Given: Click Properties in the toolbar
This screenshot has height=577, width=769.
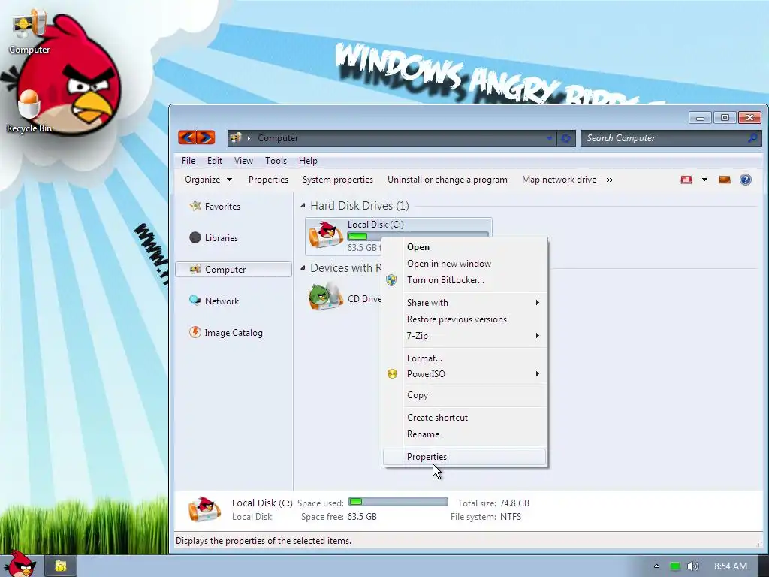Looking at the screenshot, I should coord(268,180).
